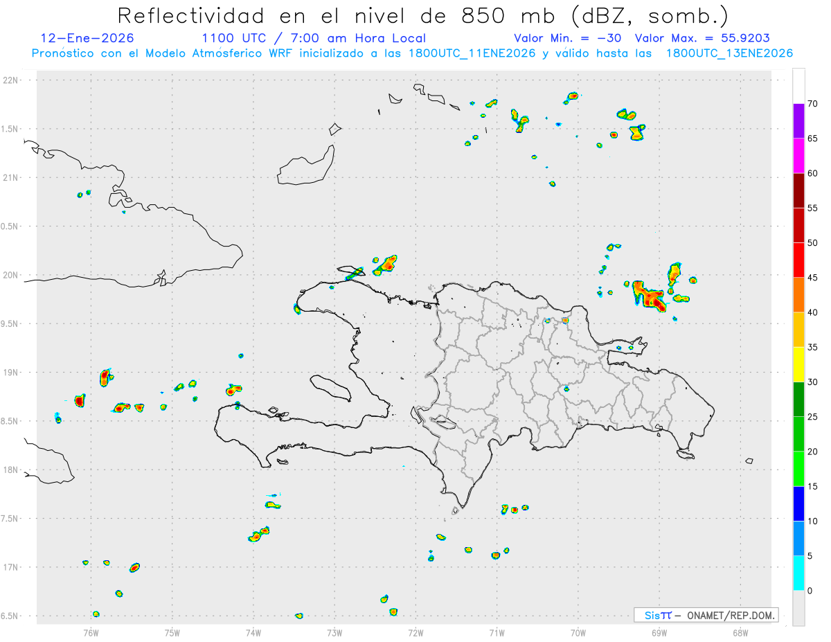The image size is (831, 642).
Task: Click the '10' value on the color scale
Action: pos(813,521)
